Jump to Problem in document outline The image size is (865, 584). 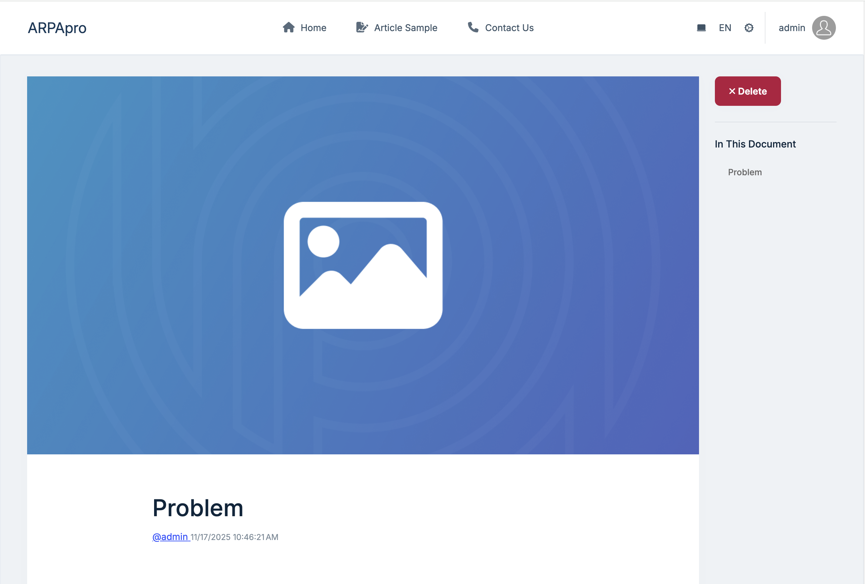744,172
